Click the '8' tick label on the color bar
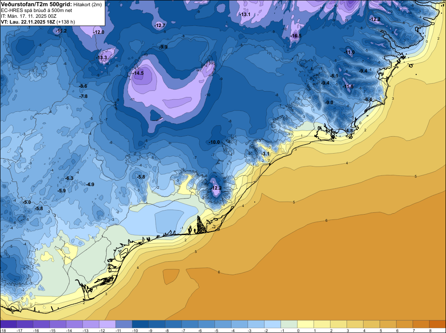 (x=430, y=330)
